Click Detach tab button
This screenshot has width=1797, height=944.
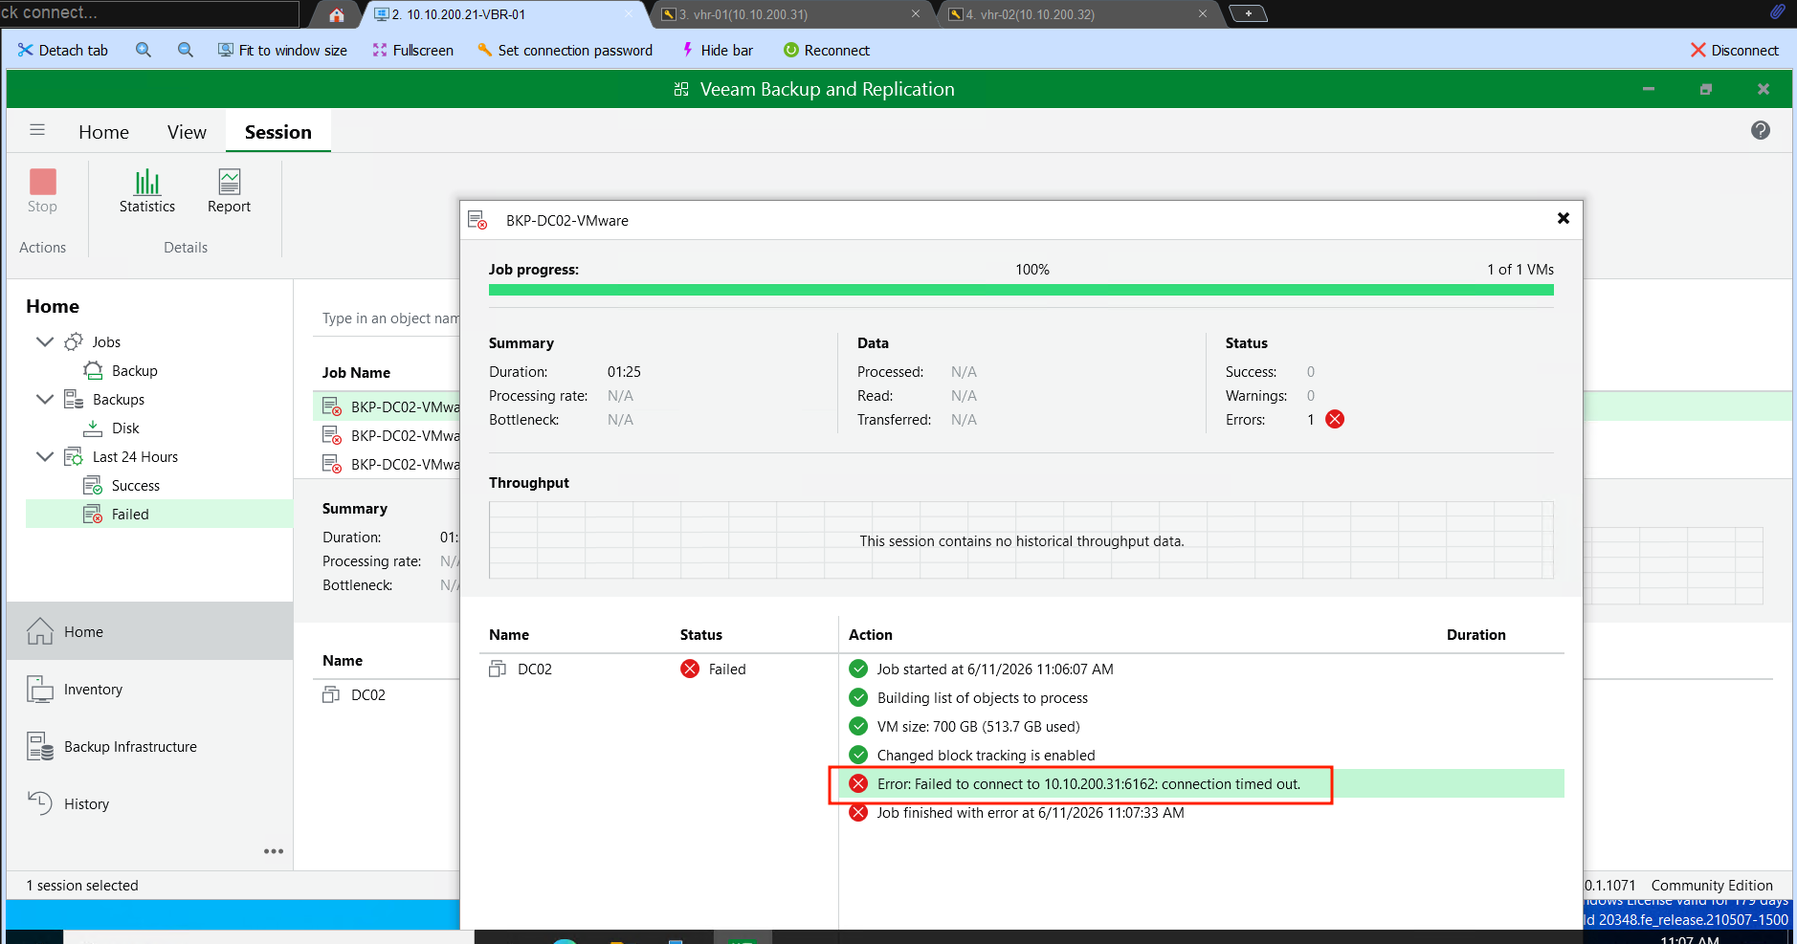point(63,50)
